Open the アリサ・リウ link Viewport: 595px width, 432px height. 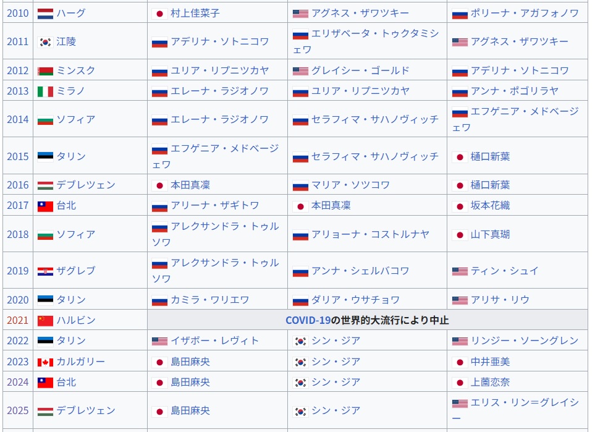click(500, 300)
